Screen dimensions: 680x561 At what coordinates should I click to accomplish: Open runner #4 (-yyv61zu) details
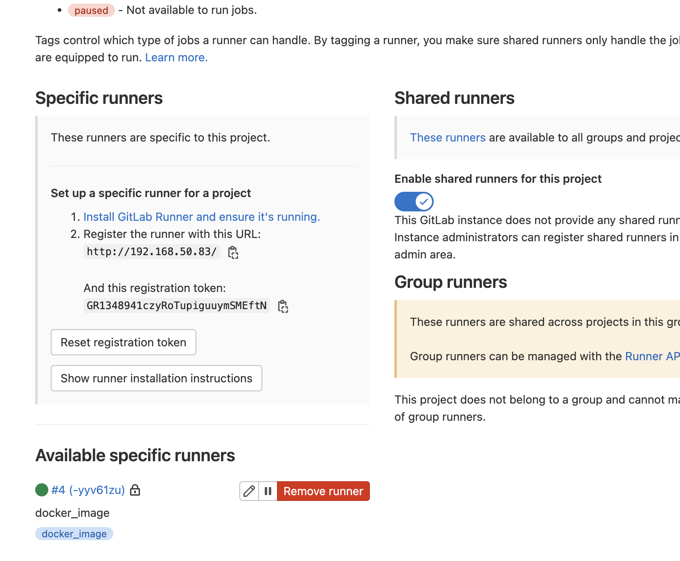point(88,490)
